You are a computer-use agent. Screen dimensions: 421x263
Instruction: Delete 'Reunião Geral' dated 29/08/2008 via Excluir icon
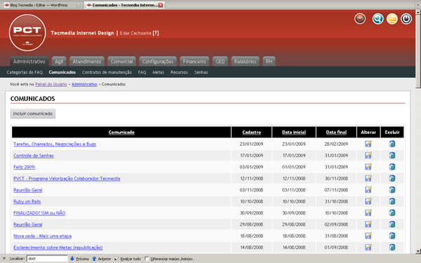point(392,224)
